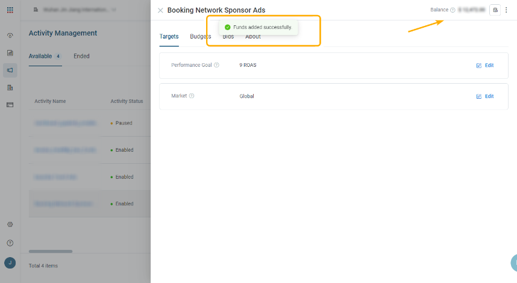Click the 'Funds added successfully' notification
517x283 pixels.
[x=258, y=27]
